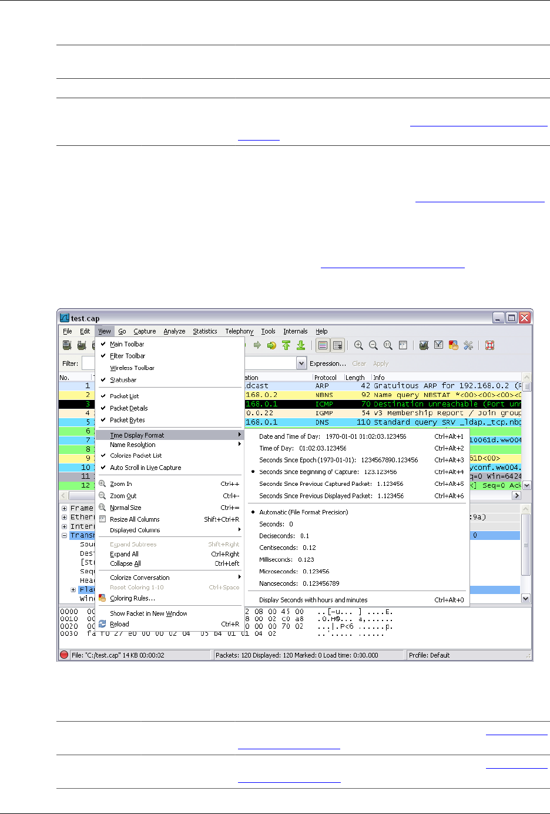Click the Go Forward green arrow icon
The image size is (550, 814).
pos(257,345)
